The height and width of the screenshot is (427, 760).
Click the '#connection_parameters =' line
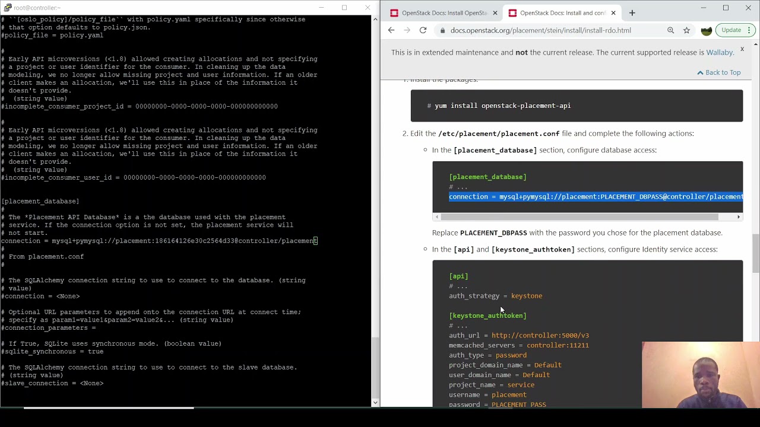(48, 328)
